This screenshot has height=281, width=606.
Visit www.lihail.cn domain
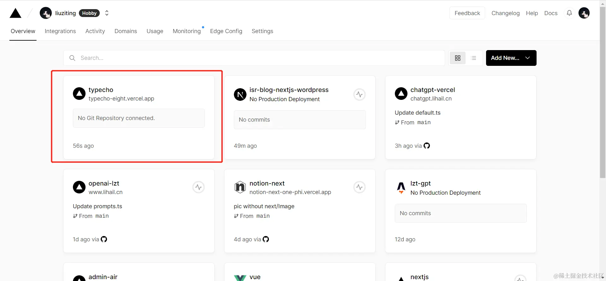105,192
